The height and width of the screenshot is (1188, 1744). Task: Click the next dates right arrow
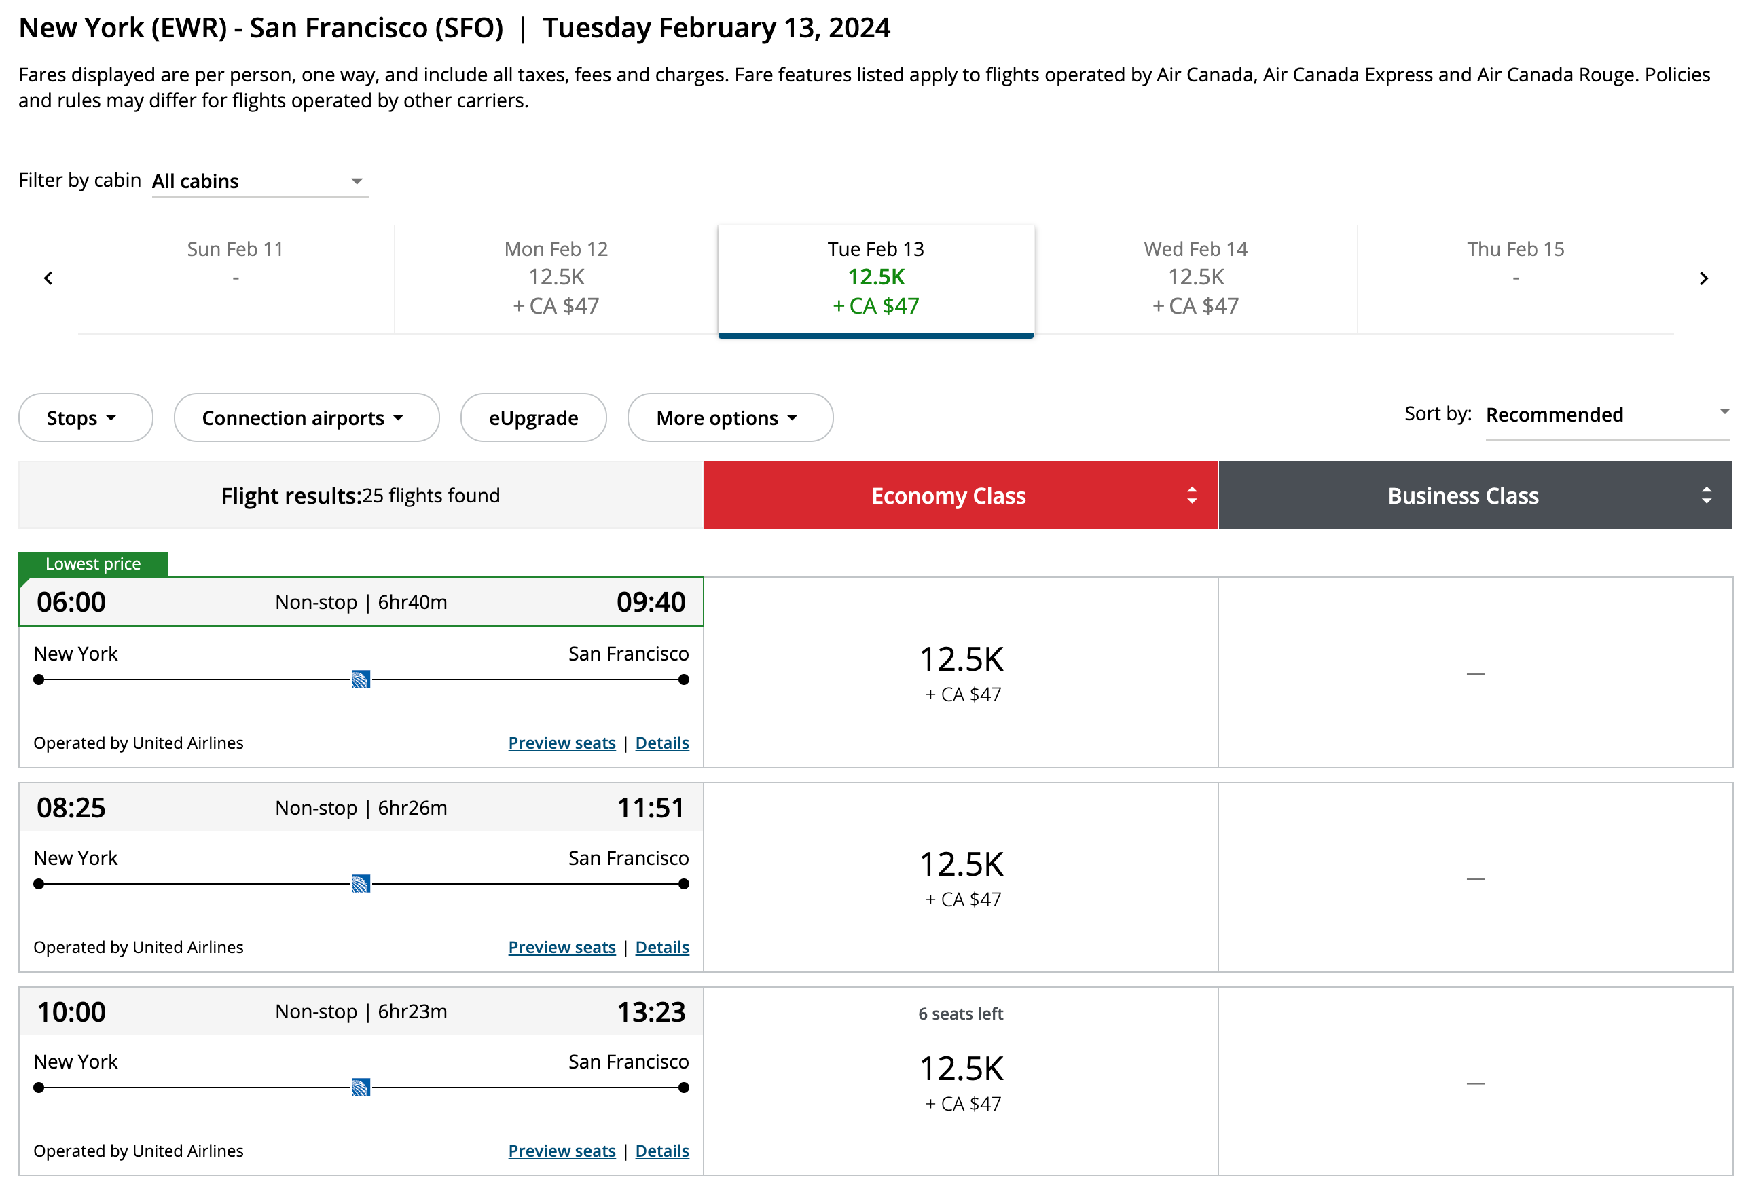[1703, 278]
